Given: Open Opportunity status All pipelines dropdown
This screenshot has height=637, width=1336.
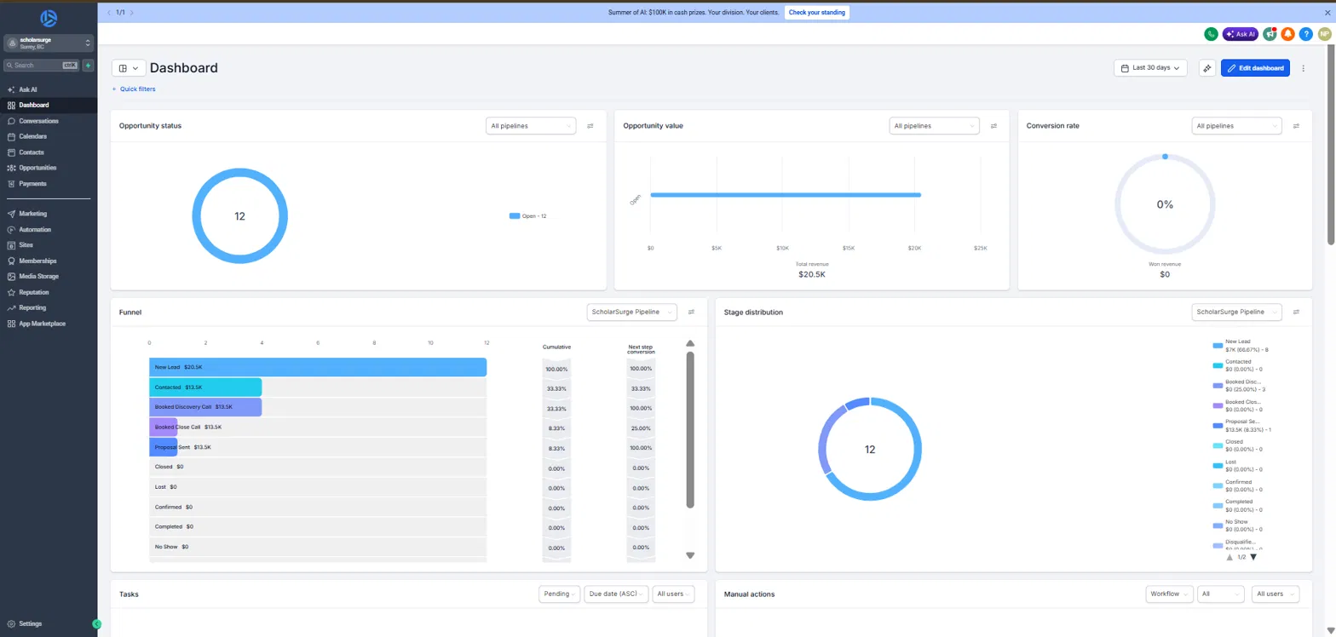Looking at the screenshot, I should [531, 126].
